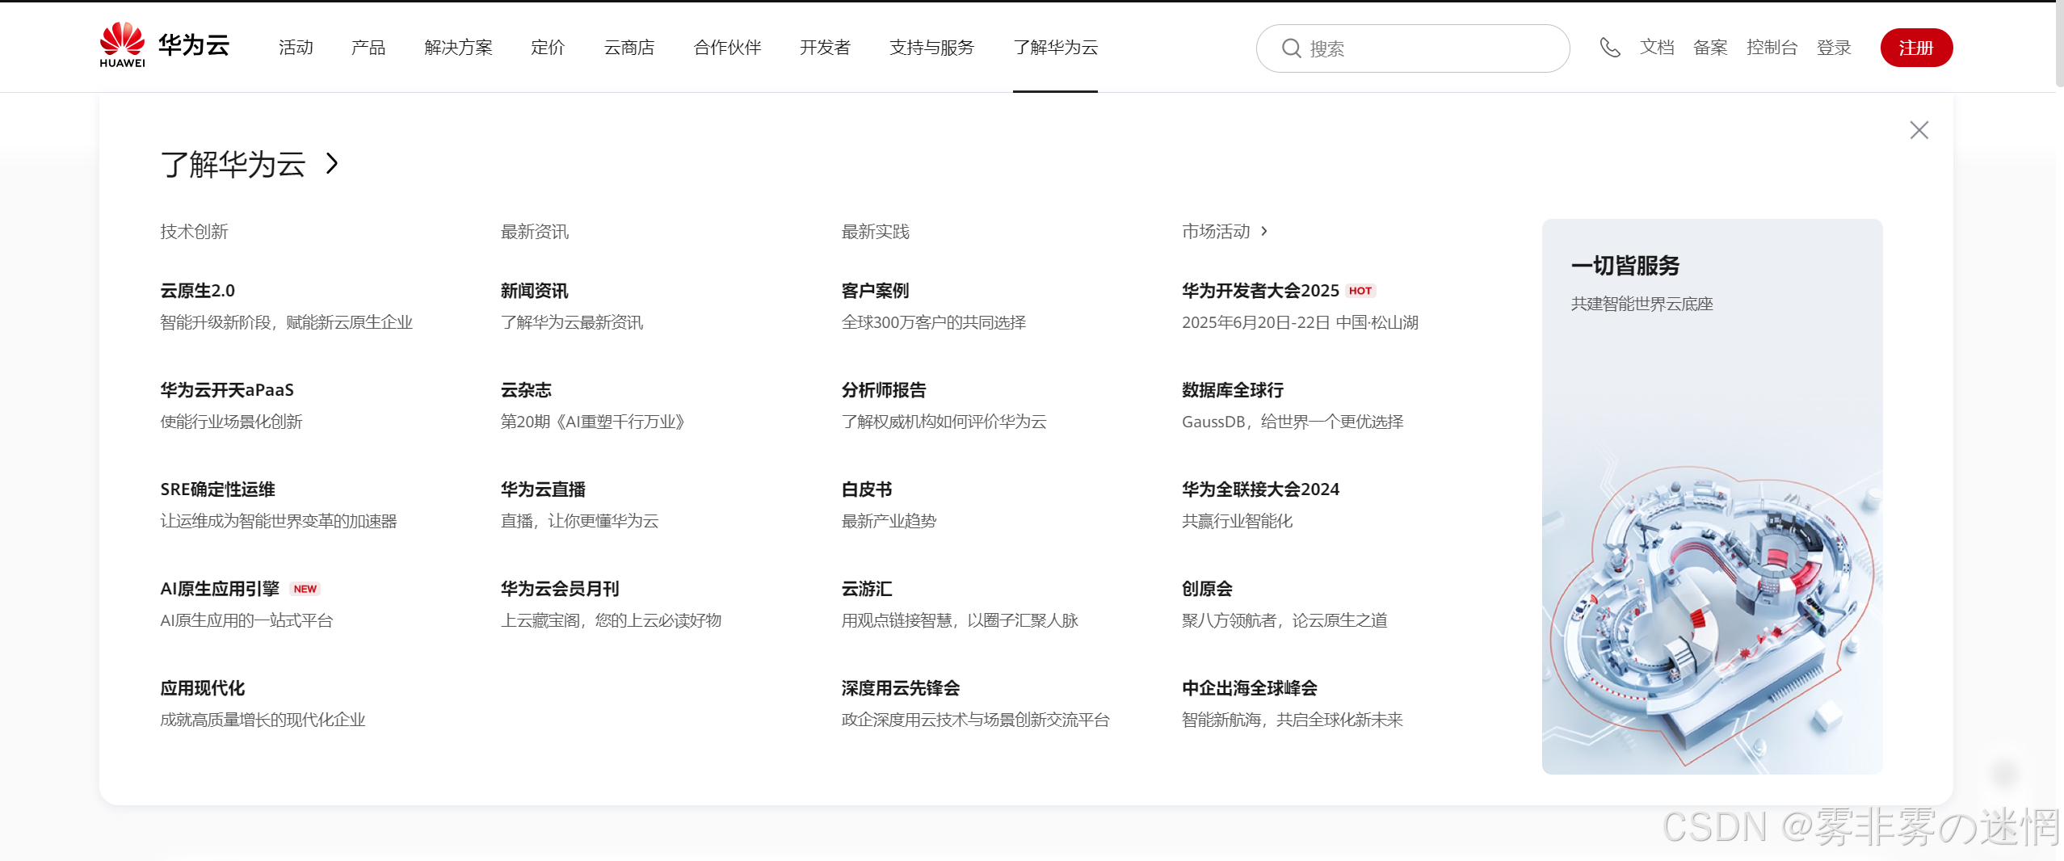Viewport: 2064px width, 861px height.
Task: Open the 合作伙伴 nav menu
Action: [x=727, y=48]
